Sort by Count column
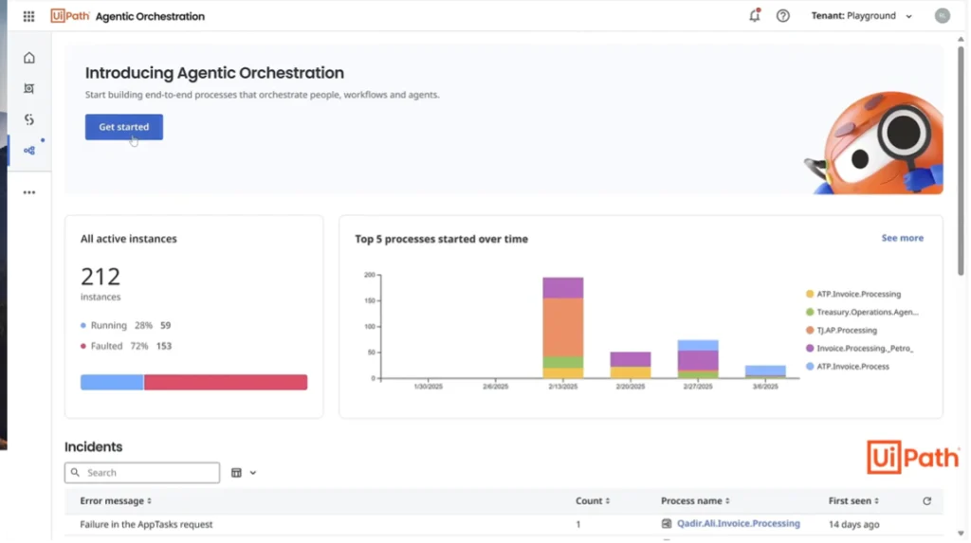 pyautogui.click(x=592, y=501)
